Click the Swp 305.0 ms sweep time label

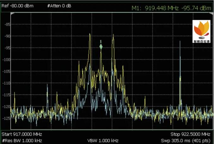click(185, 140)
